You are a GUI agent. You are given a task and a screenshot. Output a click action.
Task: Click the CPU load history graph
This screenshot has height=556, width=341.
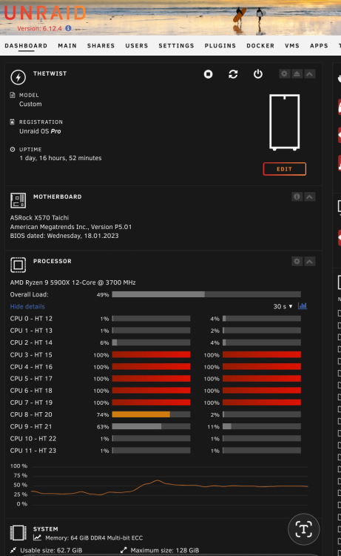click(169, 486)
